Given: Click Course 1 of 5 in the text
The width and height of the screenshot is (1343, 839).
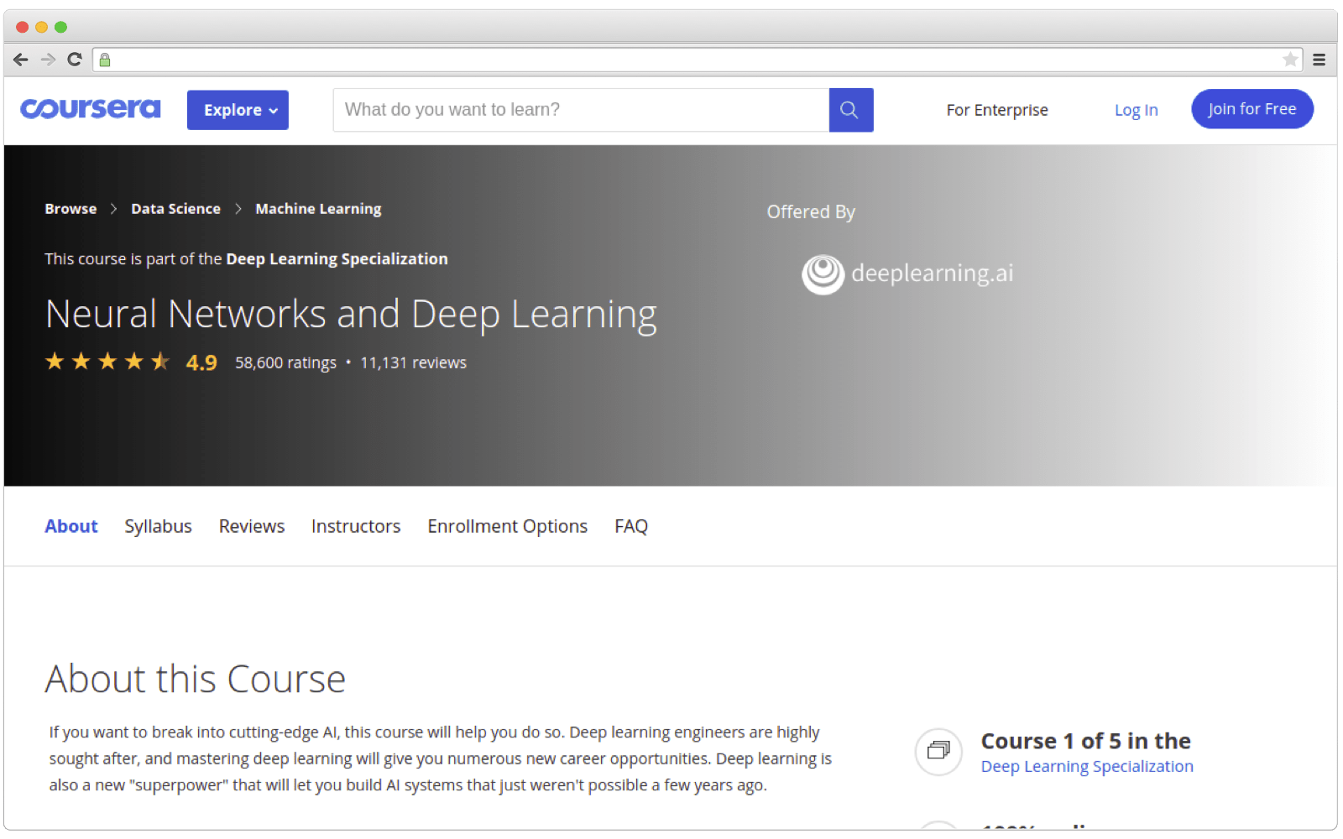Looking at the screenshot, I should (1086, 741).
